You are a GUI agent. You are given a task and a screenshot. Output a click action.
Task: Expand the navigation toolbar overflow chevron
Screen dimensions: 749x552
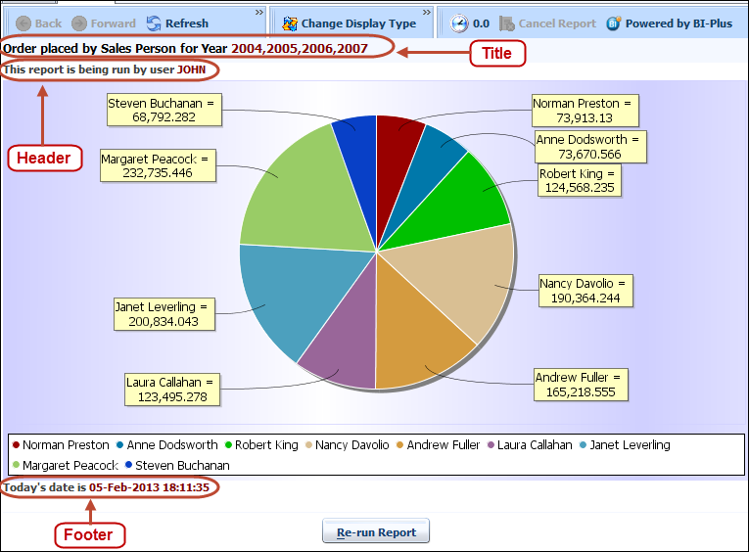point(259,13)
